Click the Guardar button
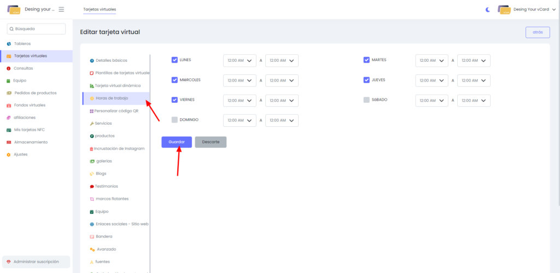 (177, 142)
